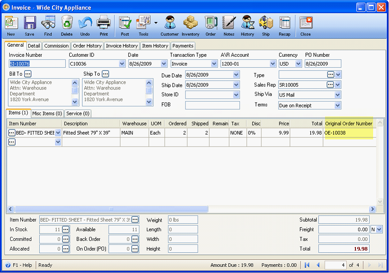The height and width of the screenshot is (273, 389).
Task: Click the Original Order Number column header
Action: [x=349, y=123]
